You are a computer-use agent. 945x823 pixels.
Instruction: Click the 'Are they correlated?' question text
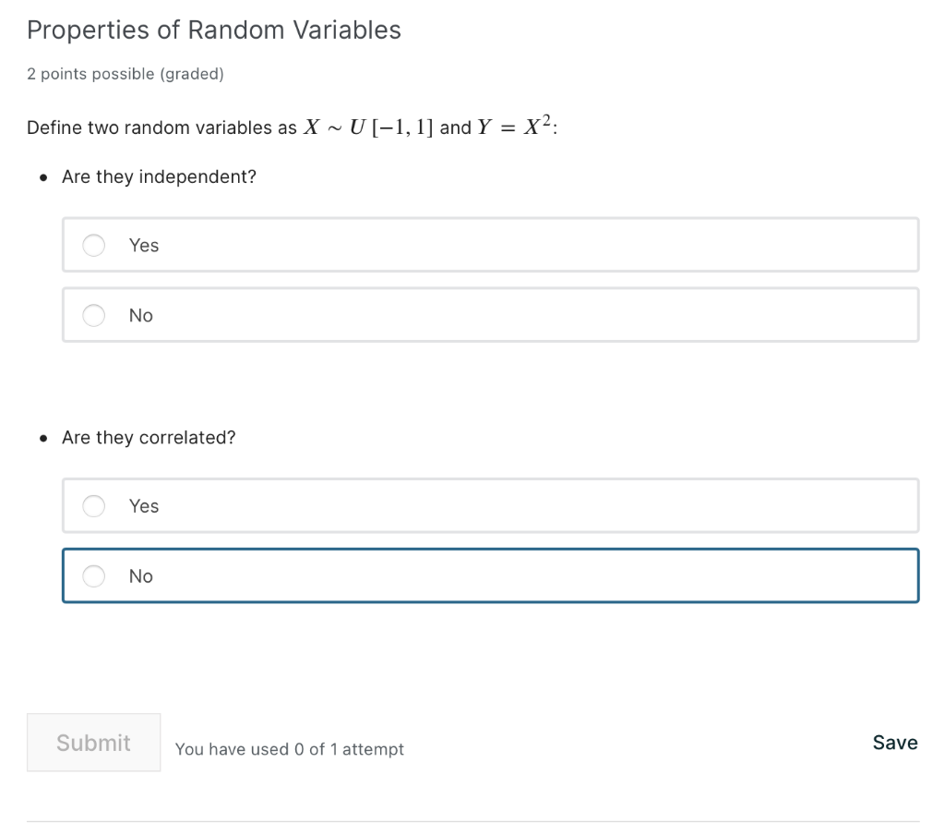tap(149, 437)
